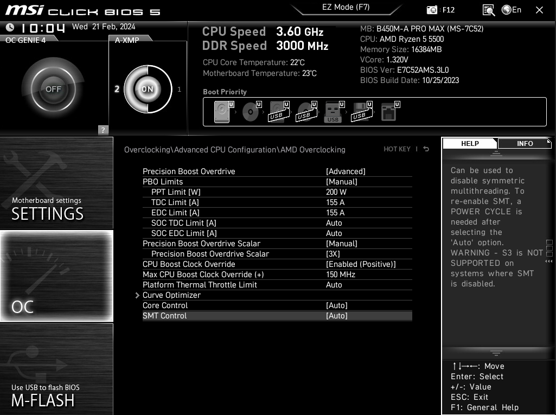Screen dimensions: 556x415
Task: Switch to EZ Mode (F7)
Action: click(346, 8)
